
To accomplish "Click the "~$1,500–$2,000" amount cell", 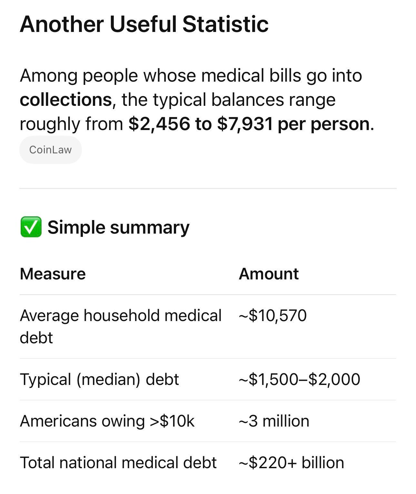I will (299, 379).
